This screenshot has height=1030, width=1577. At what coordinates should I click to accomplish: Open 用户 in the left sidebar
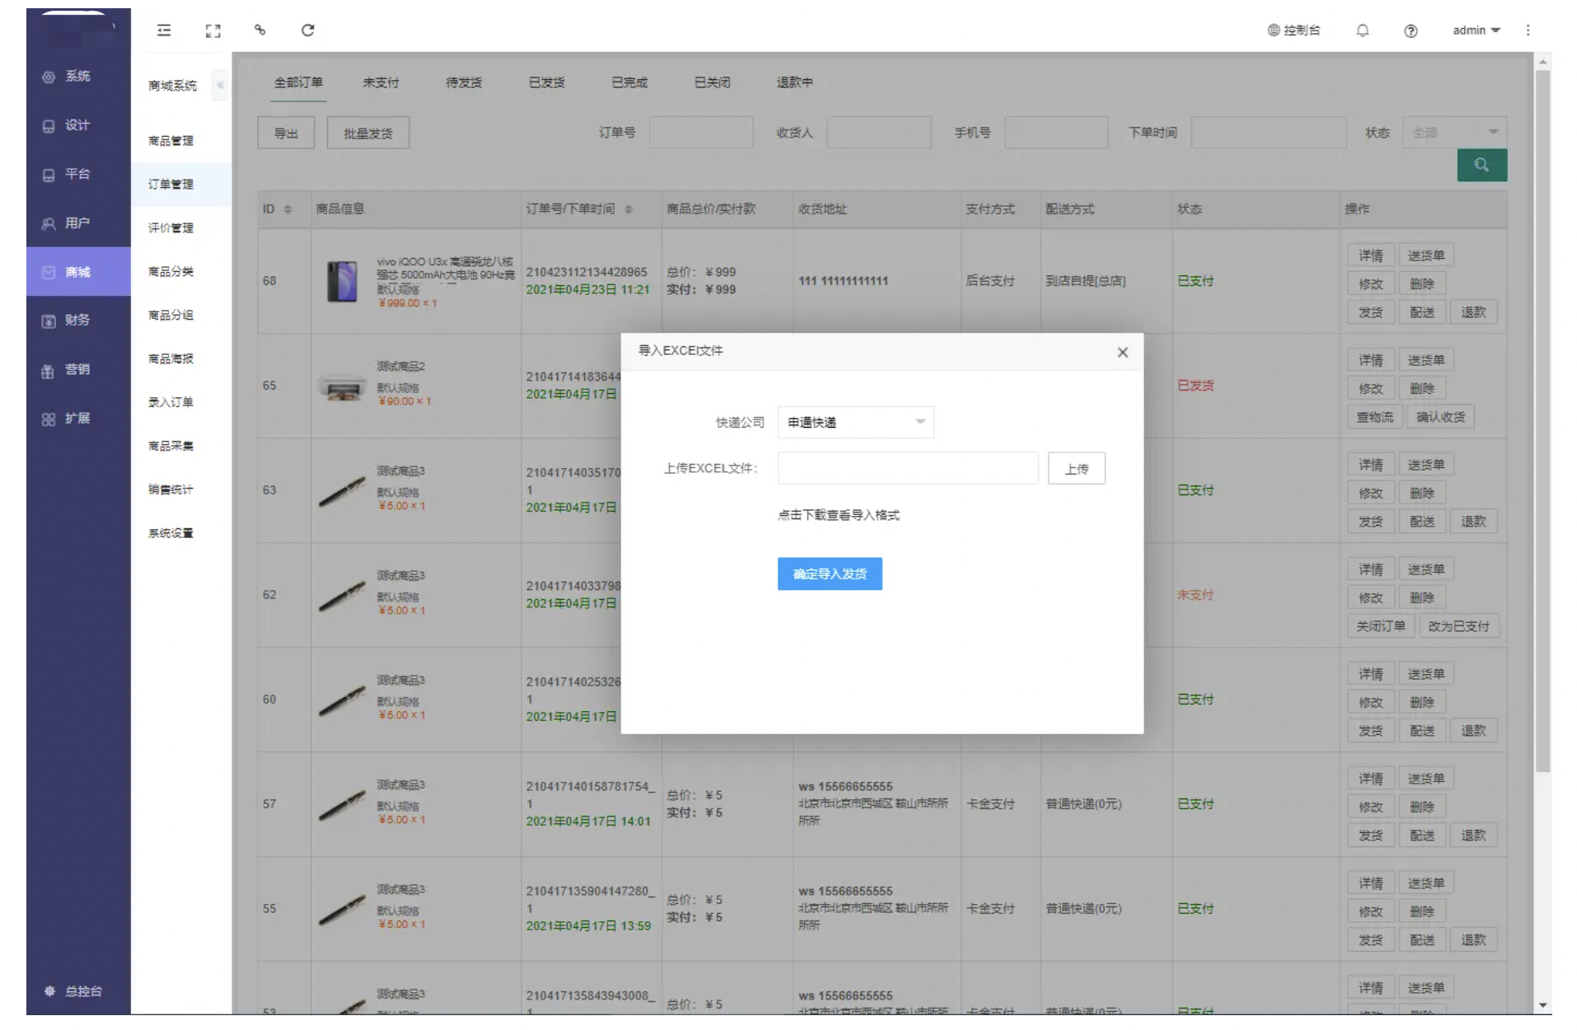78,223
